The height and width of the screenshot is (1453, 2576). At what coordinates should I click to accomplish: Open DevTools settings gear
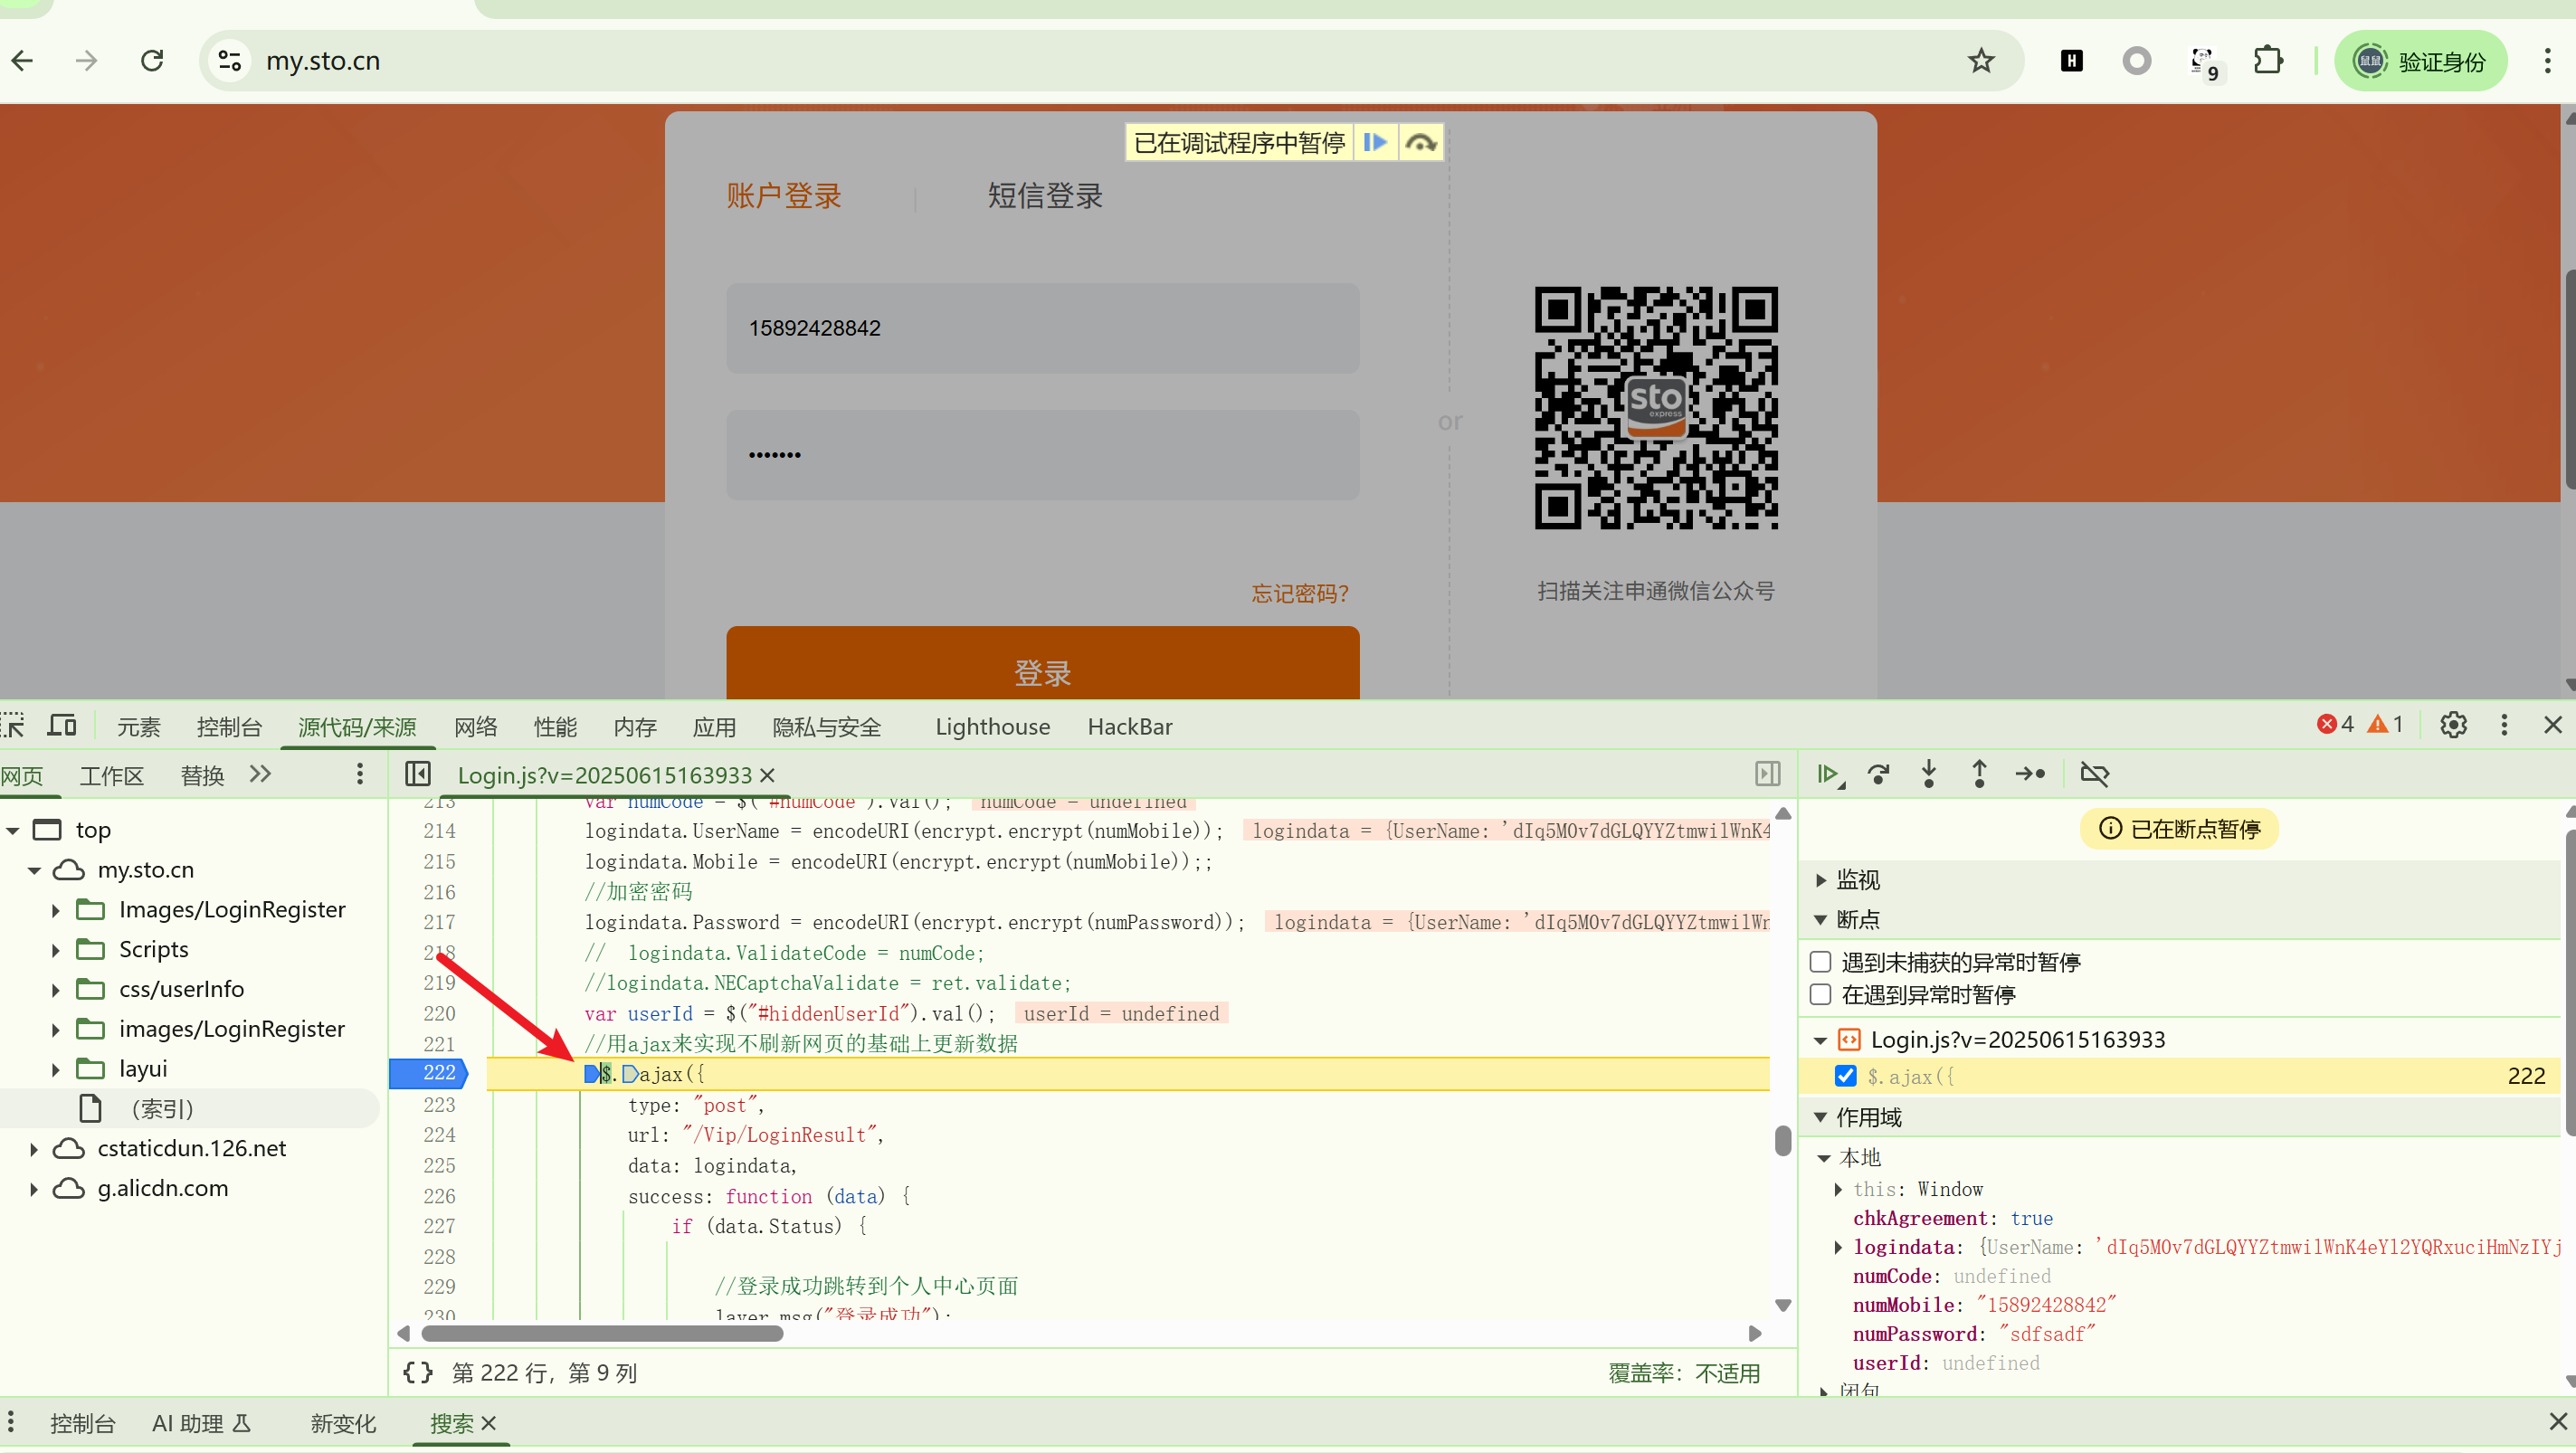2453,725
